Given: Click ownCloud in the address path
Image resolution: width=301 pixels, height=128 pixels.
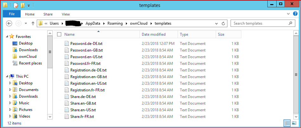Looking at the screenshot, I should pos(139,23).
